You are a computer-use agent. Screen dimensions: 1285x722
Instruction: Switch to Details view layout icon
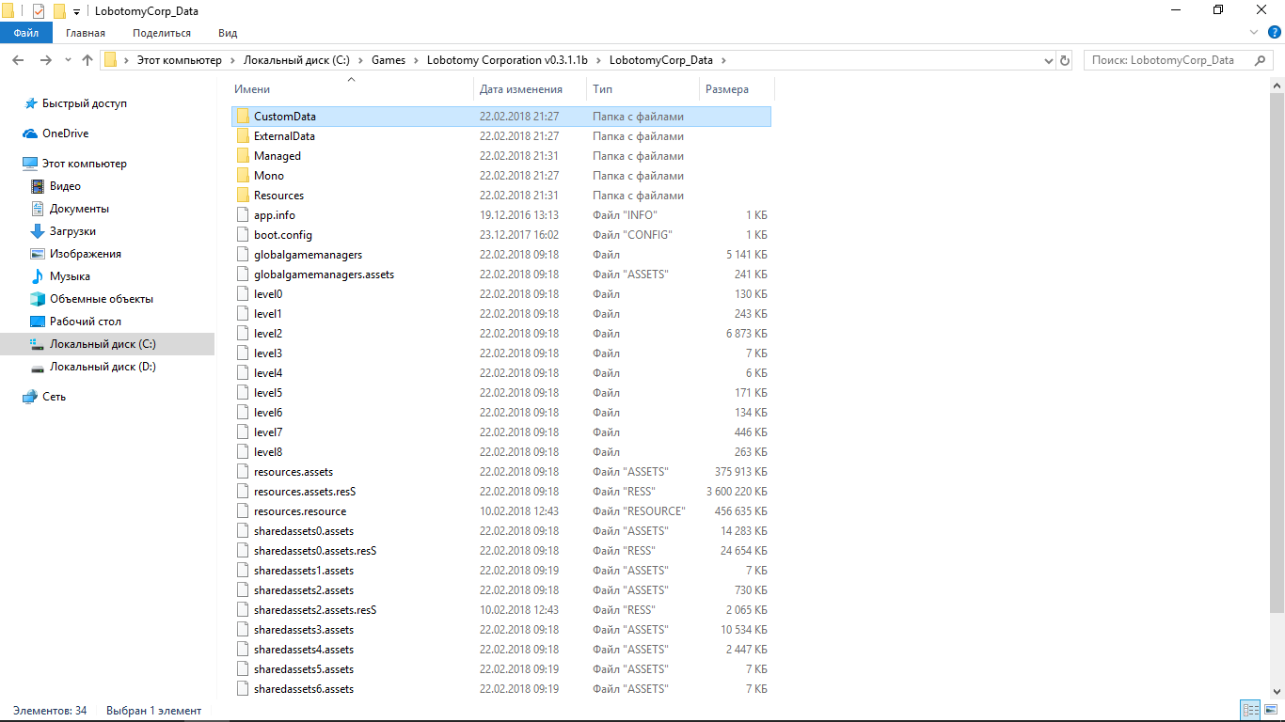pyautogui.click(x=1250, y=711)
